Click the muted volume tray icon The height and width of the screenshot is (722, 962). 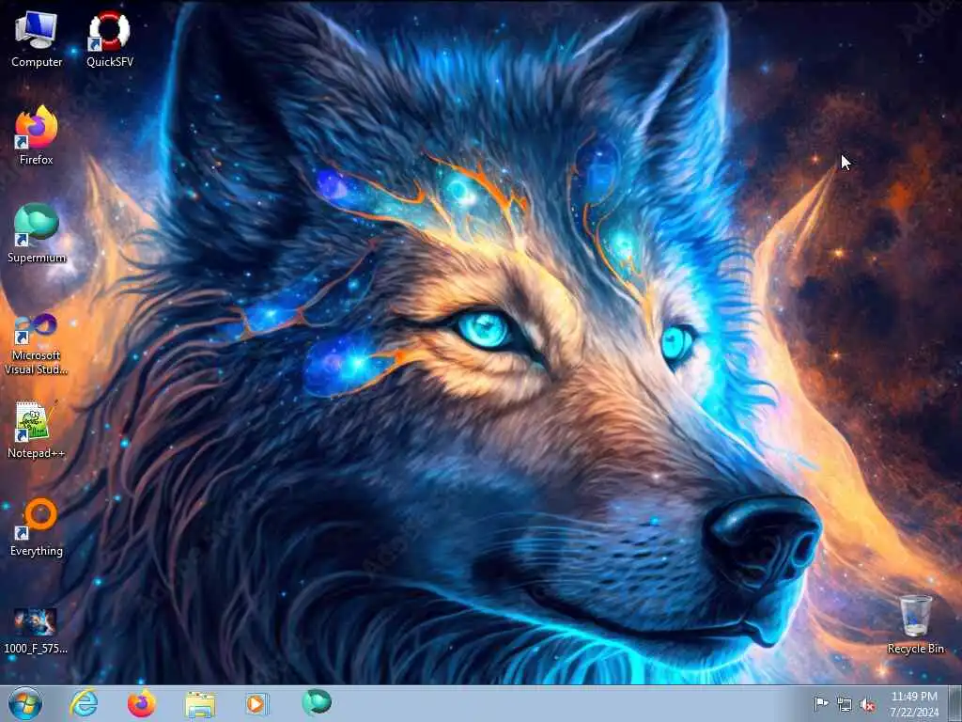pyautogui.click(x=867, y=705)
